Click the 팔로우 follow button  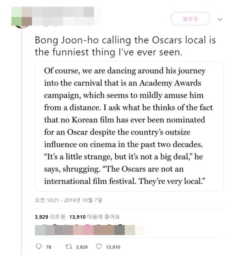190,19
